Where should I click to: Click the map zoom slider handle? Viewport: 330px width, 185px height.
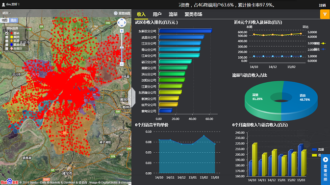coord(122,47)
